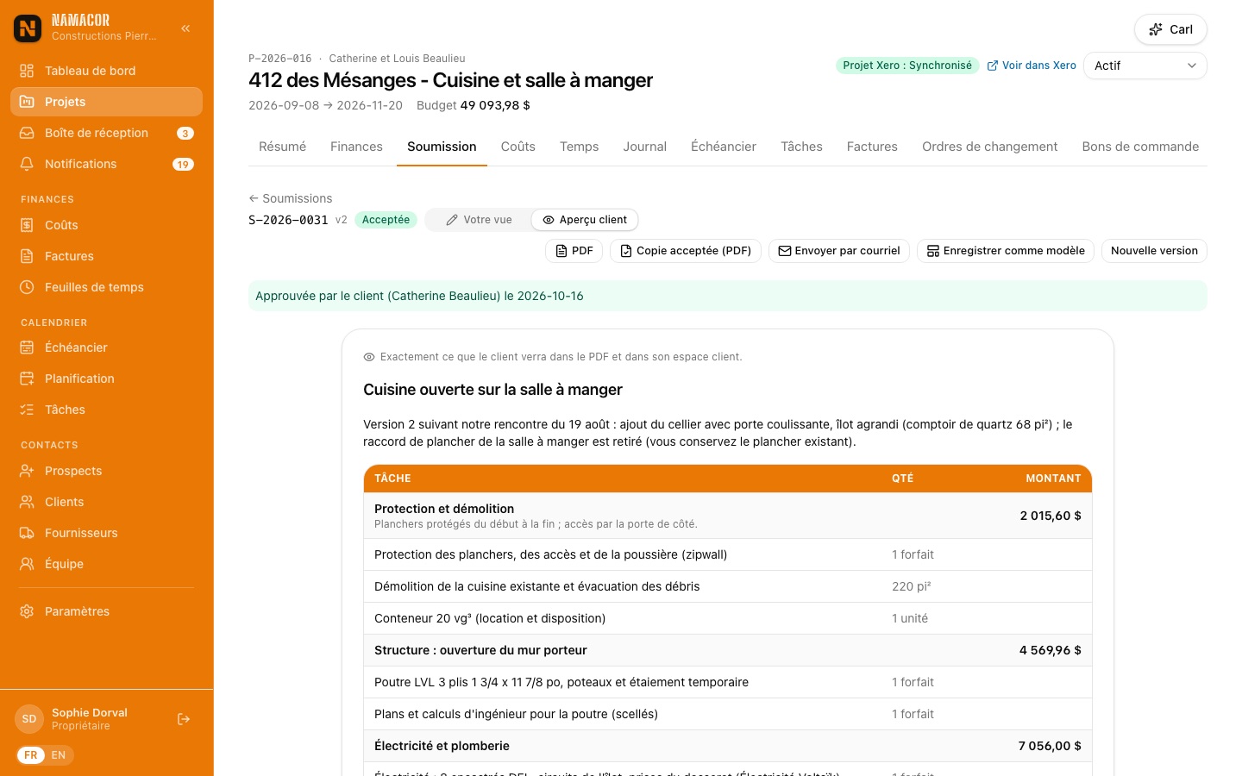Open Voir dans Xero link
1242x776 pixels.
click(x=1032, y=66)
